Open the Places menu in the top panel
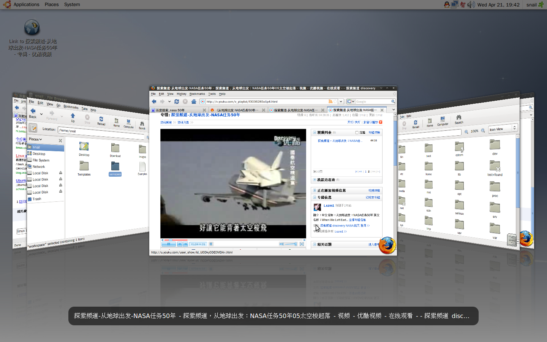547x342 pixels. point(52,5)
